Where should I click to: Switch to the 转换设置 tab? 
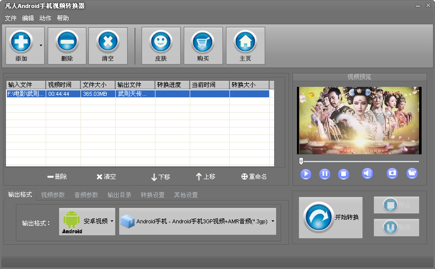pos(152,195)
